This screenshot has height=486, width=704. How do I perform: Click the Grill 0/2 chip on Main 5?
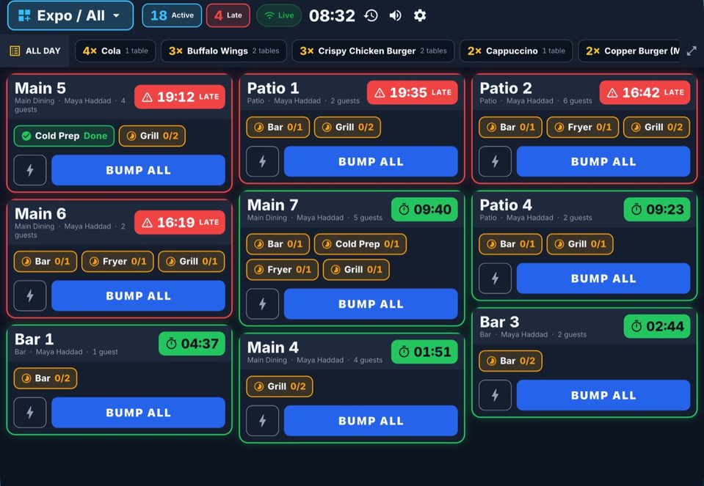pos(152,136)
